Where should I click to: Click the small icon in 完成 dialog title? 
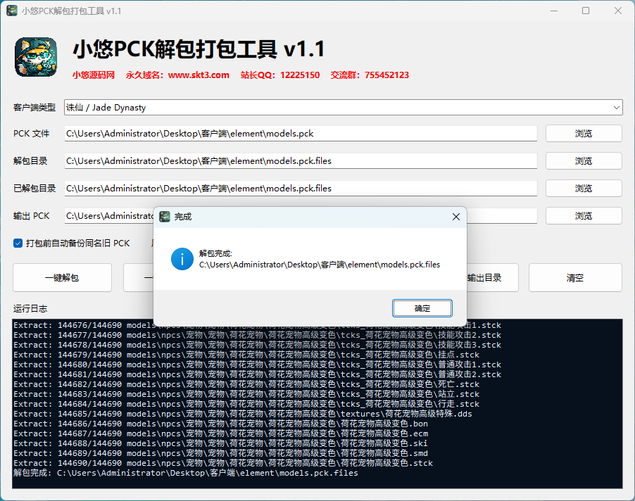click(x=165, y=217)
